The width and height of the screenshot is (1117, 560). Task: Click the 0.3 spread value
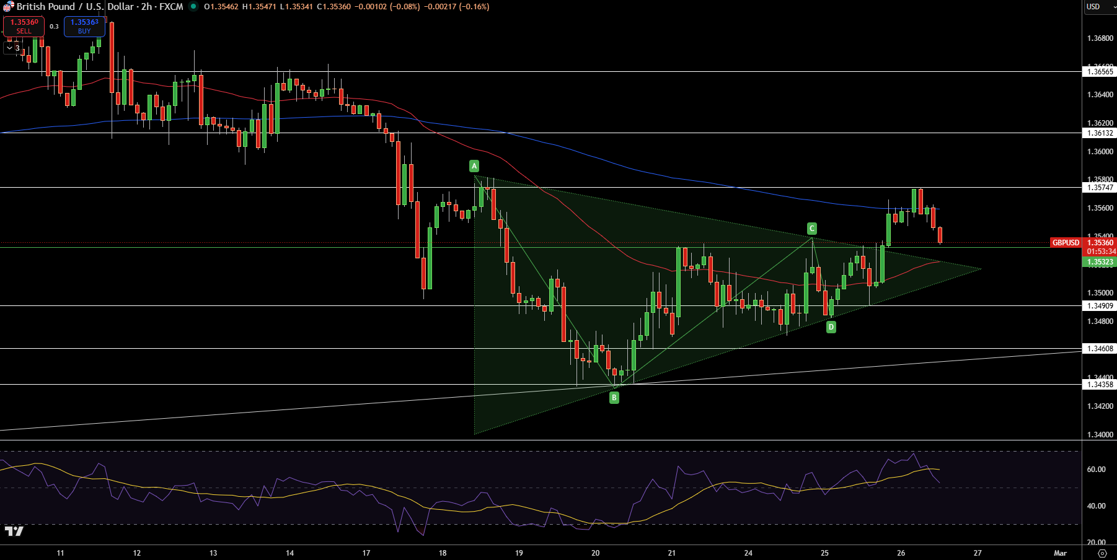[x=54, y=26]
